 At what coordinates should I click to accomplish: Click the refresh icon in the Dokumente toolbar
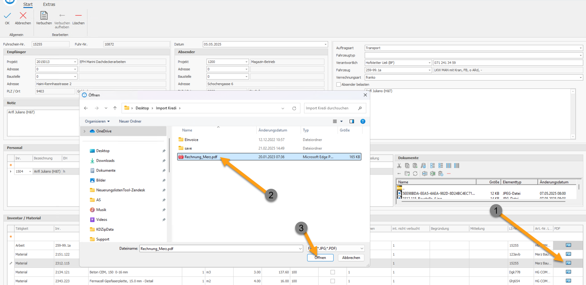[415, 174]
